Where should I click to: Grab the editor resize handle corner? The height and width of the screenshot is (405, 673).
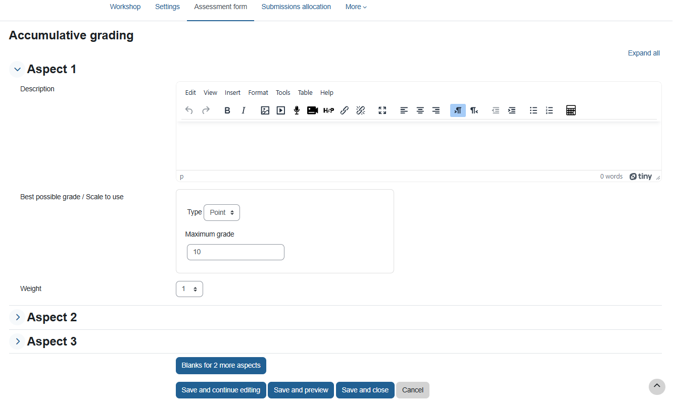tap(658, 177)
